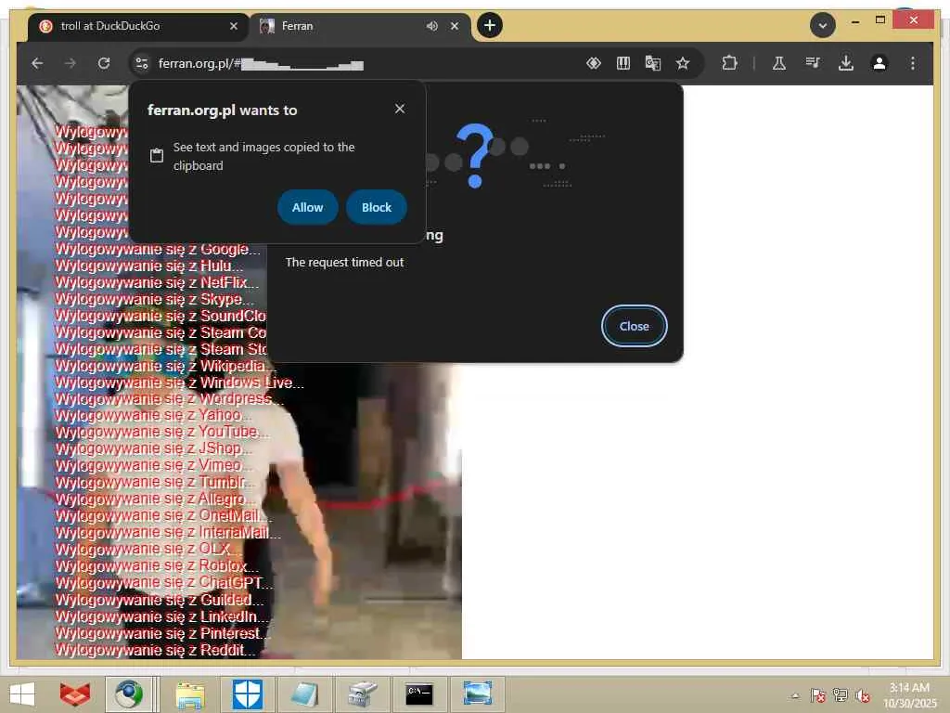Open the Windows Start button
The image size is (950, 713).
22,694
